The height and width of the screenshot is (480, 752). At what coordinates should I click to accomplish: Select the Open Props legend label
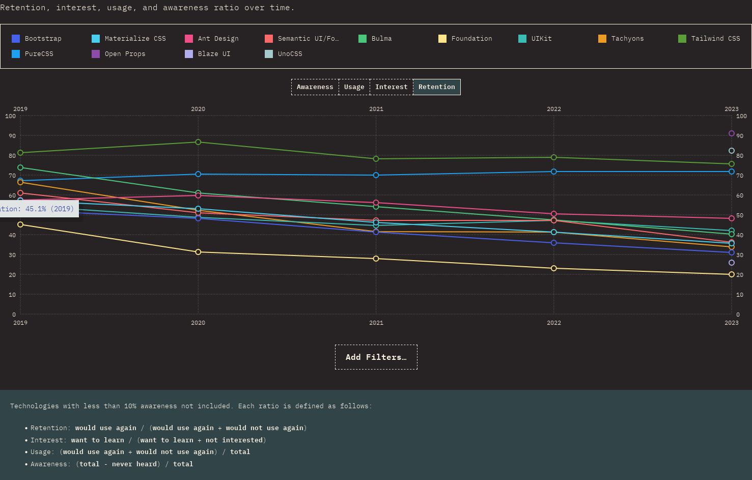(125, 54)
